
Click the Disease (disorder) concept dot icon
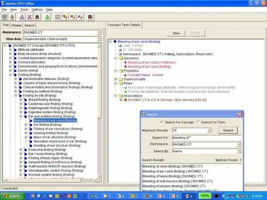[x=15, y=62]
